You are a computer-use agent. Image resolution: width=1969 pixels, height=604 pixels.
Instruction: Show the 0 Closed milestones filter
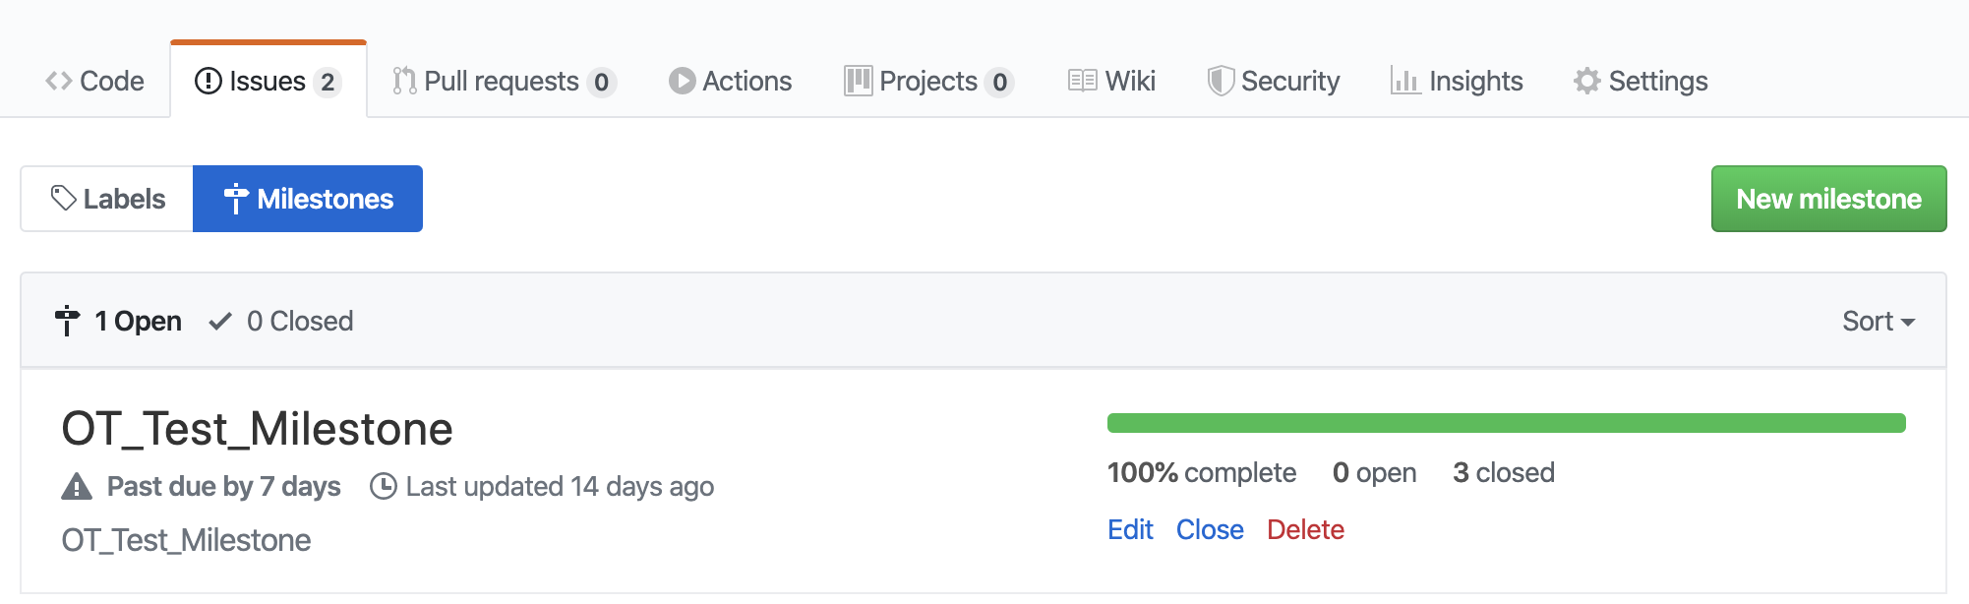click(281, 322)
